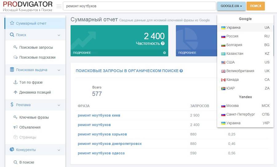Open Динамика позиций in the sidebar
The width and height of the screenshot is (277, 167).
[35, 92]
